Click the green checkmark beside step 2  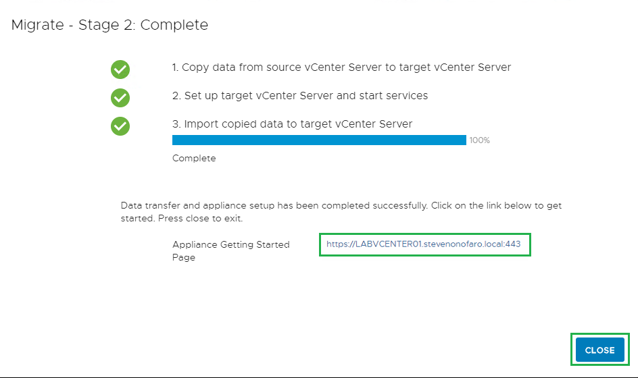click(x=120, y=98)
